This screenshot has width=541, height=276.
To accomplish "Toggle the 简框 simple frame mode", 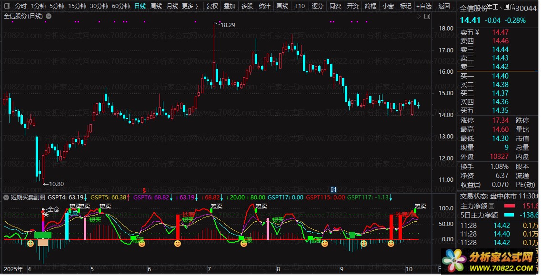I will (370, 6).
